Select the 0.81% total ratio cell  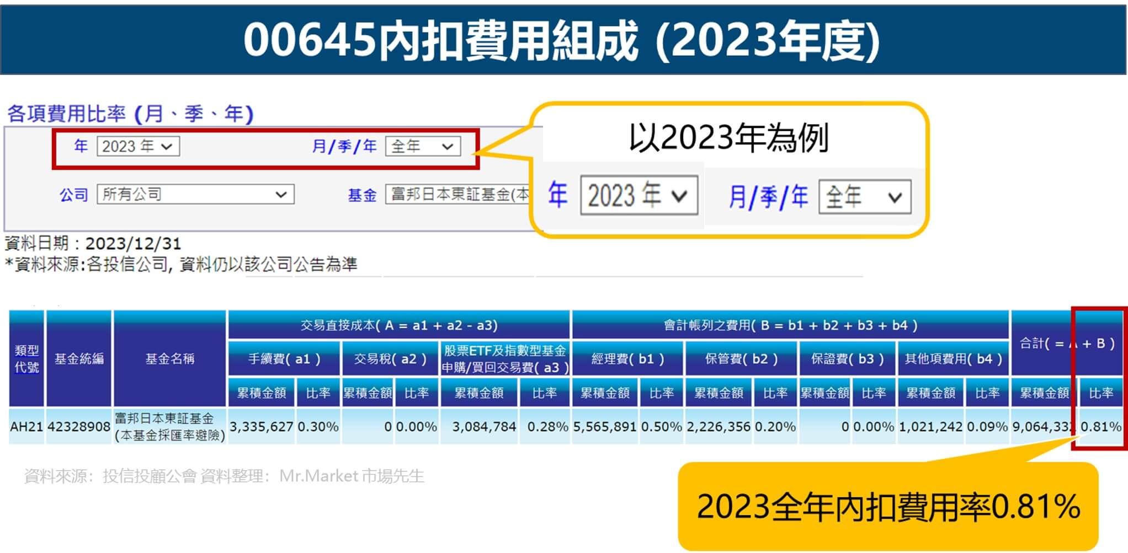[1101, 427]
